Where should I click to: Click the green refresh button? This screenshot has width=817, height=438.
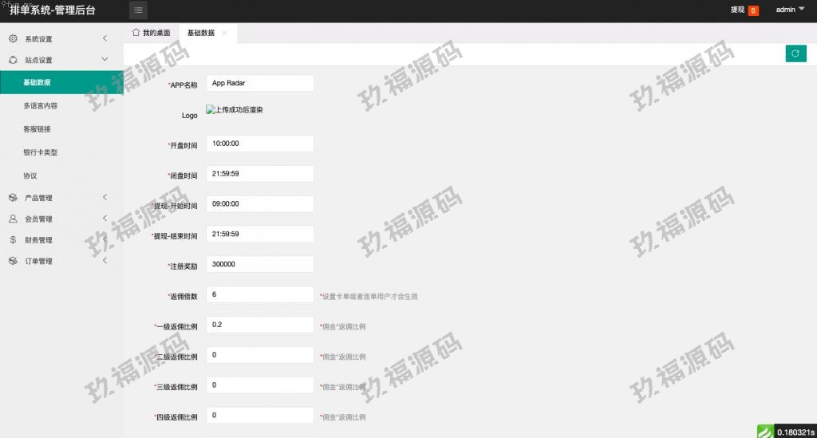click(795, 53)
